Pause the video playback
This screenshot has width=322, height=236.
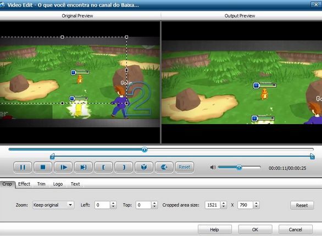(x=23, y=167)
